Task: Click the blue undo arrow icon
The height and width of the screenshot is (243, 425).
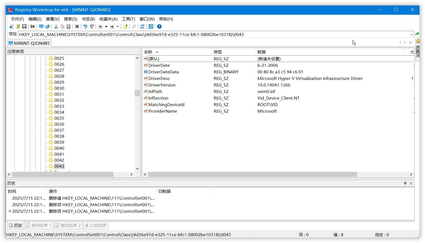Action: (x=85, y=26)
